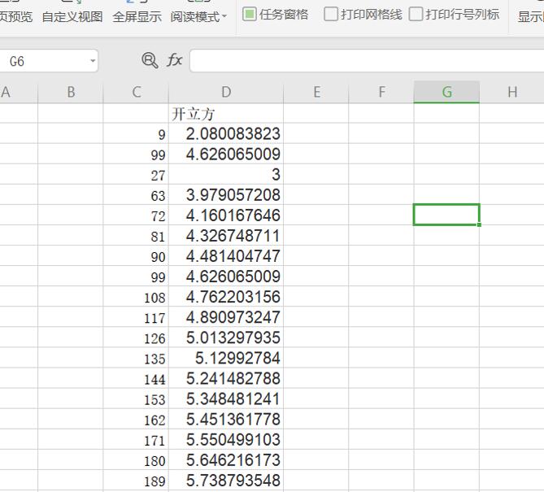Open the insert function fx button

(x=175, y=60)
